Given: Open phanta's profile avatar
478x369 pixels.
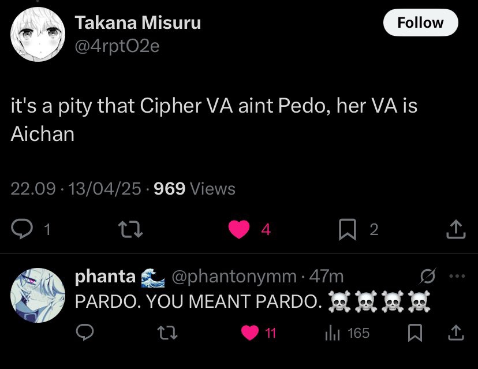Looking at the screenshot, I should [38, 295].
